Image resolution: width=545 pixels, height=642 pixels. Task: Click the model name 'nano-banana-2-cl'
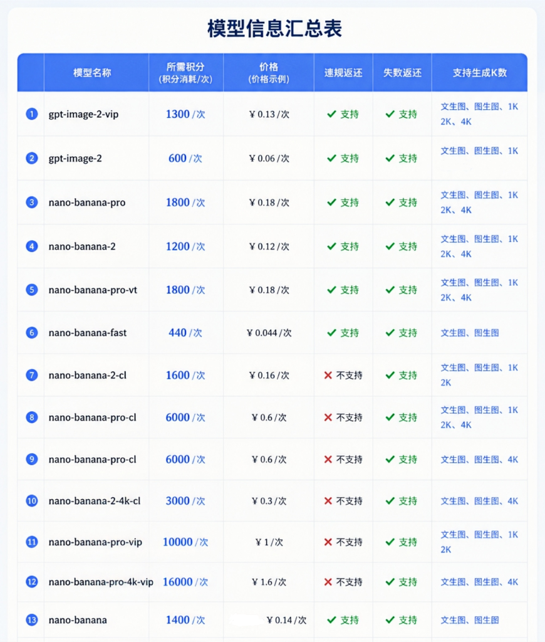[x=88, y=375]
